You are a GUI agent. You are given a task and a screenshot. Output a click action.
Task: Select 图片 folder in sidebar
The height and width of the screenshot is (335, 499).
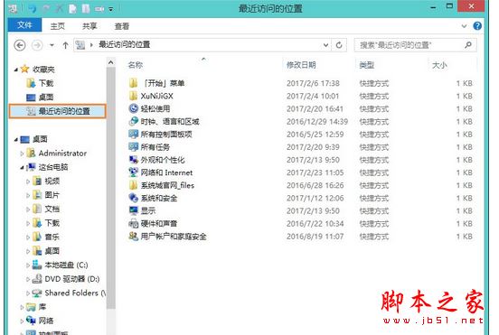click(52, 195)
